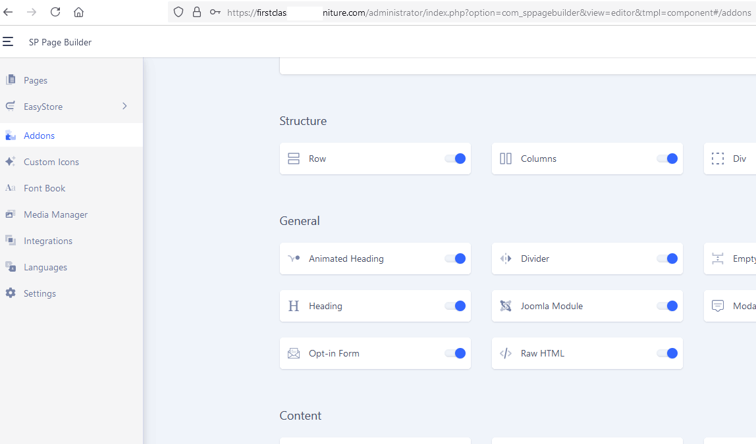This screenshot has width=756, height=444.
Task: Click the browser reload icon
Action: pyautogui.click(x=55, y=12)
